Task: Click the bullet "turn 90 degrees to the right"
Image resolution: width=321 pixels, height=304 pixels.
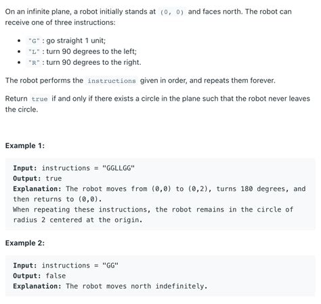Action: pos(93,62)
